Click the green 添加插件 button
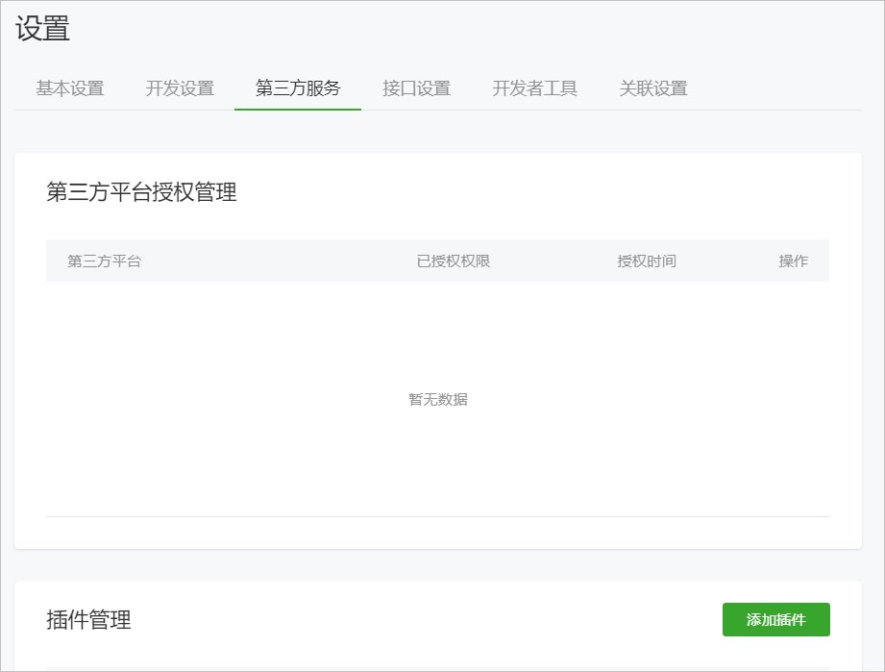The height and width of the screenshot is (672, 885). pos(775,620)
